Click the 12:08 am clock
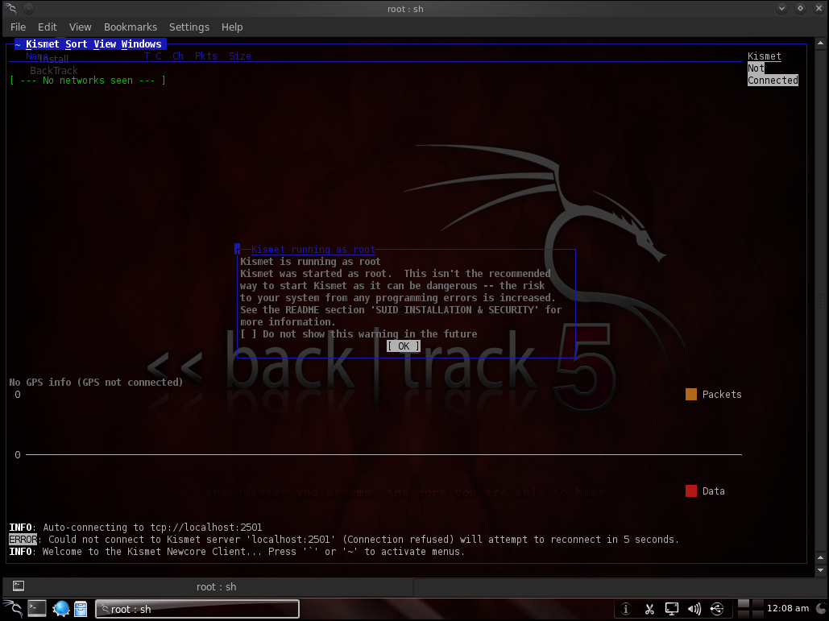829x621 pixels. (788, 608)
